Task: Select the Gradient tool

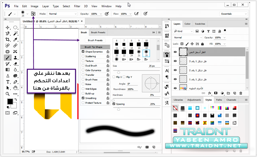Action: 7,70
